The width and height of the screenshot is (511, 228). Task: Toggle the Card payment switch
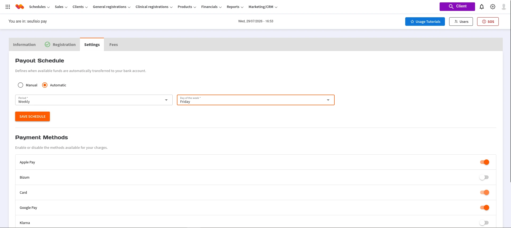pyautogui.click(x=484, y=192)
